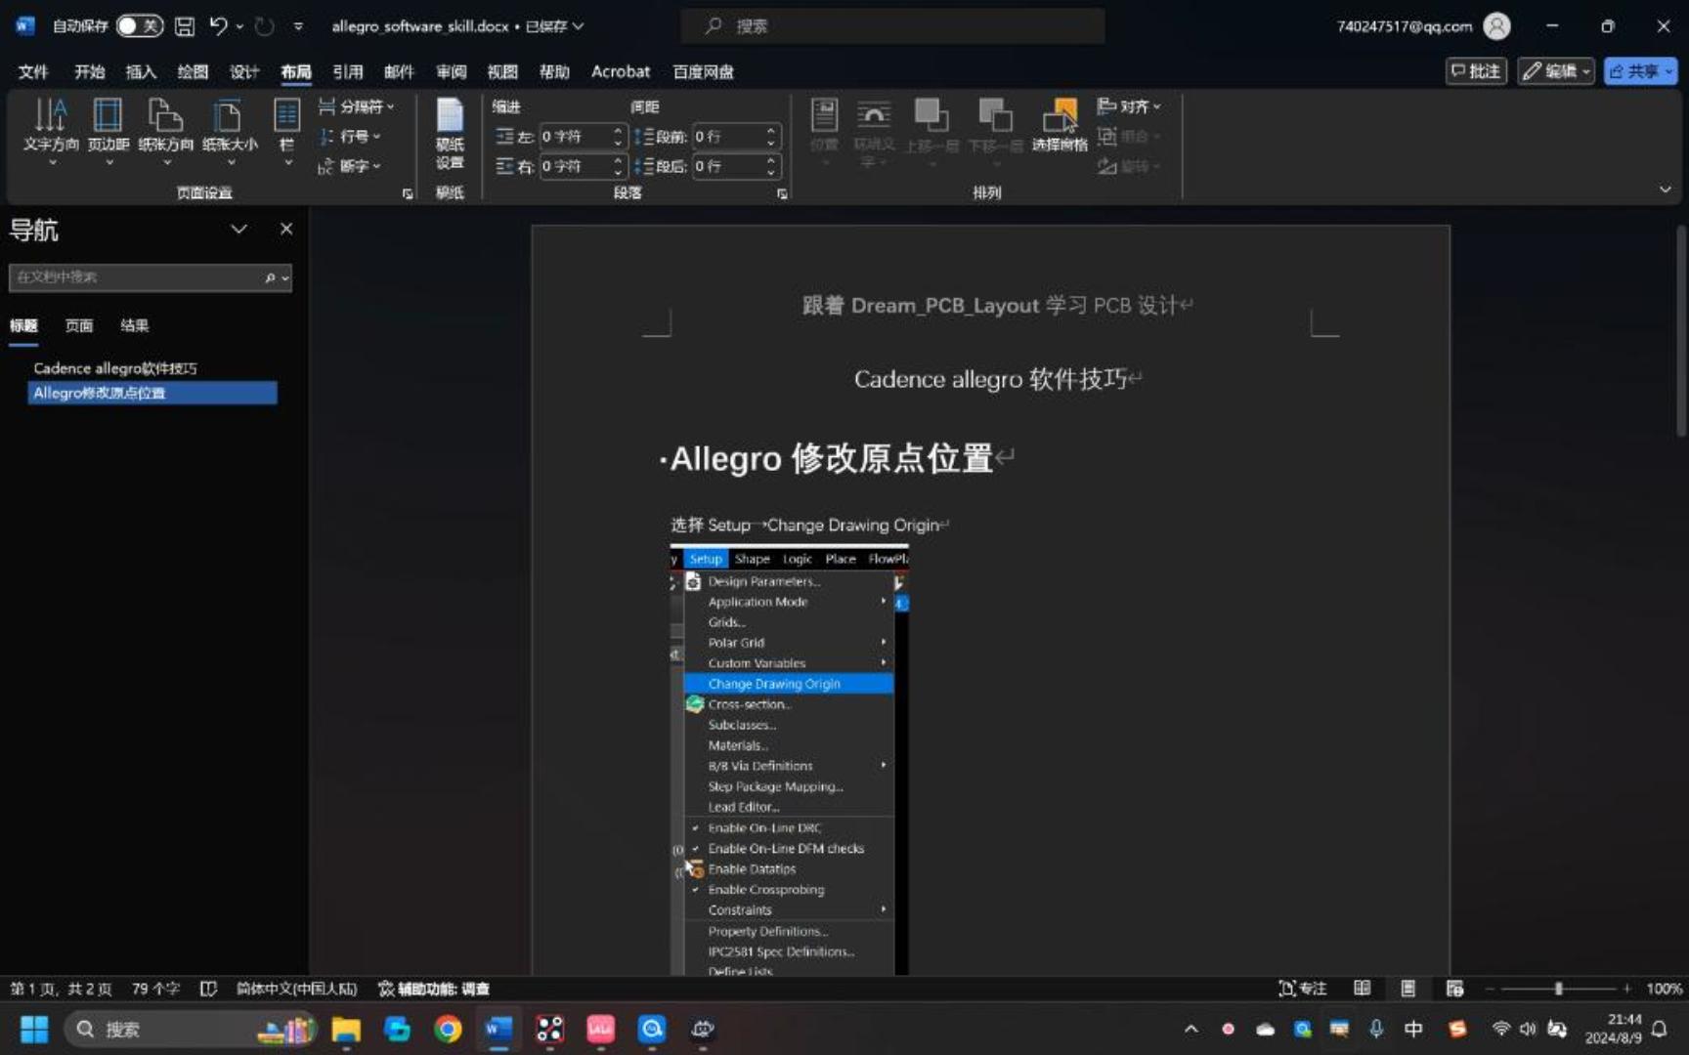Click the Save icon in title bar
The width and height of the screenshot is (1689, 1055).
point(184,26)
